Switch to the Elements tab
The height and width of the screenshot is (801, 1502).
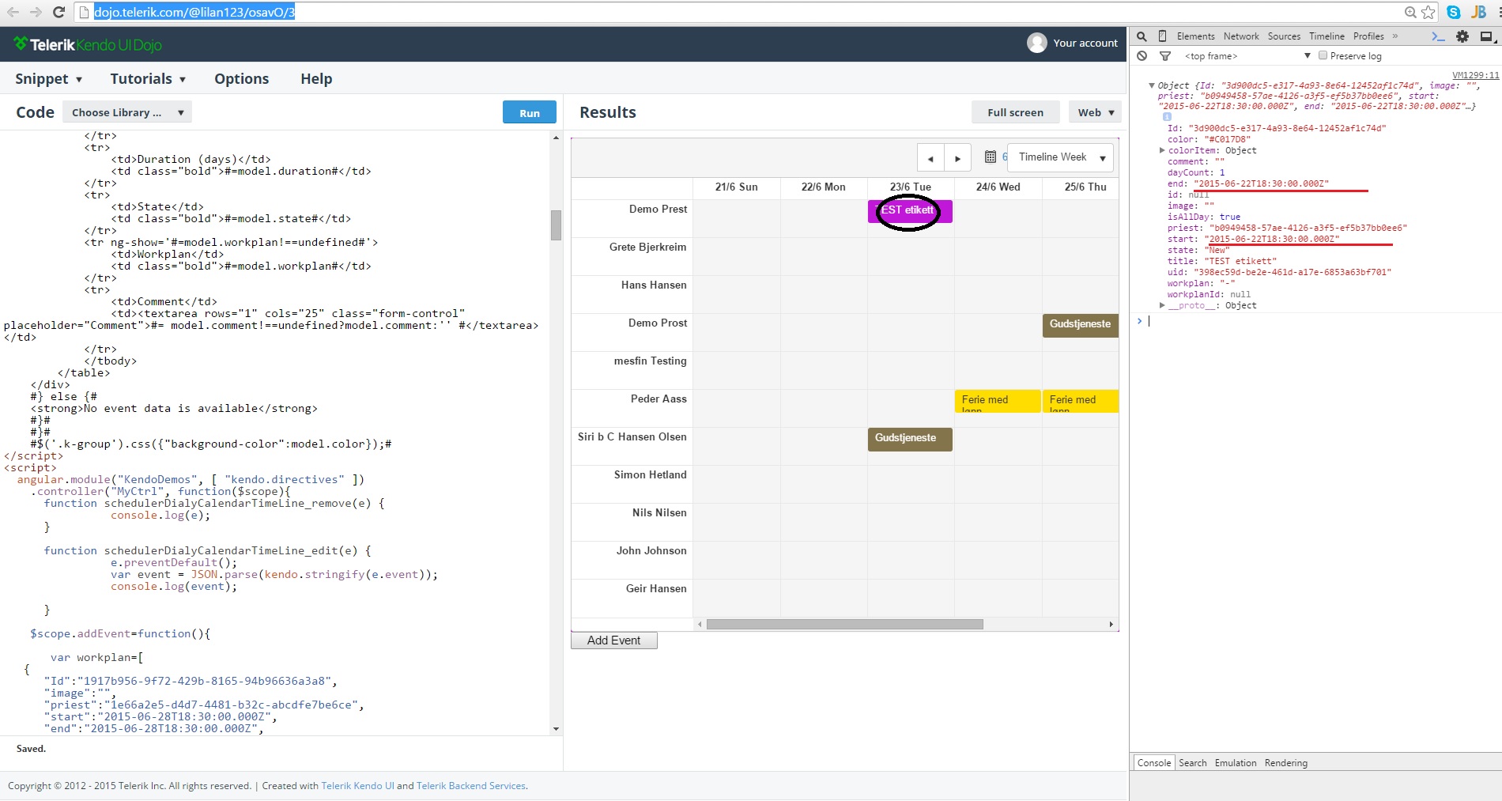(1195, 36)
